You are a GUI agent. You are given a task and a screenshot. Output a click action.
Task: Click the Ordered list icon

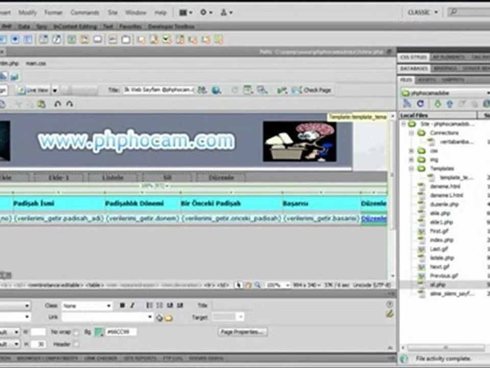click(159, 305)
